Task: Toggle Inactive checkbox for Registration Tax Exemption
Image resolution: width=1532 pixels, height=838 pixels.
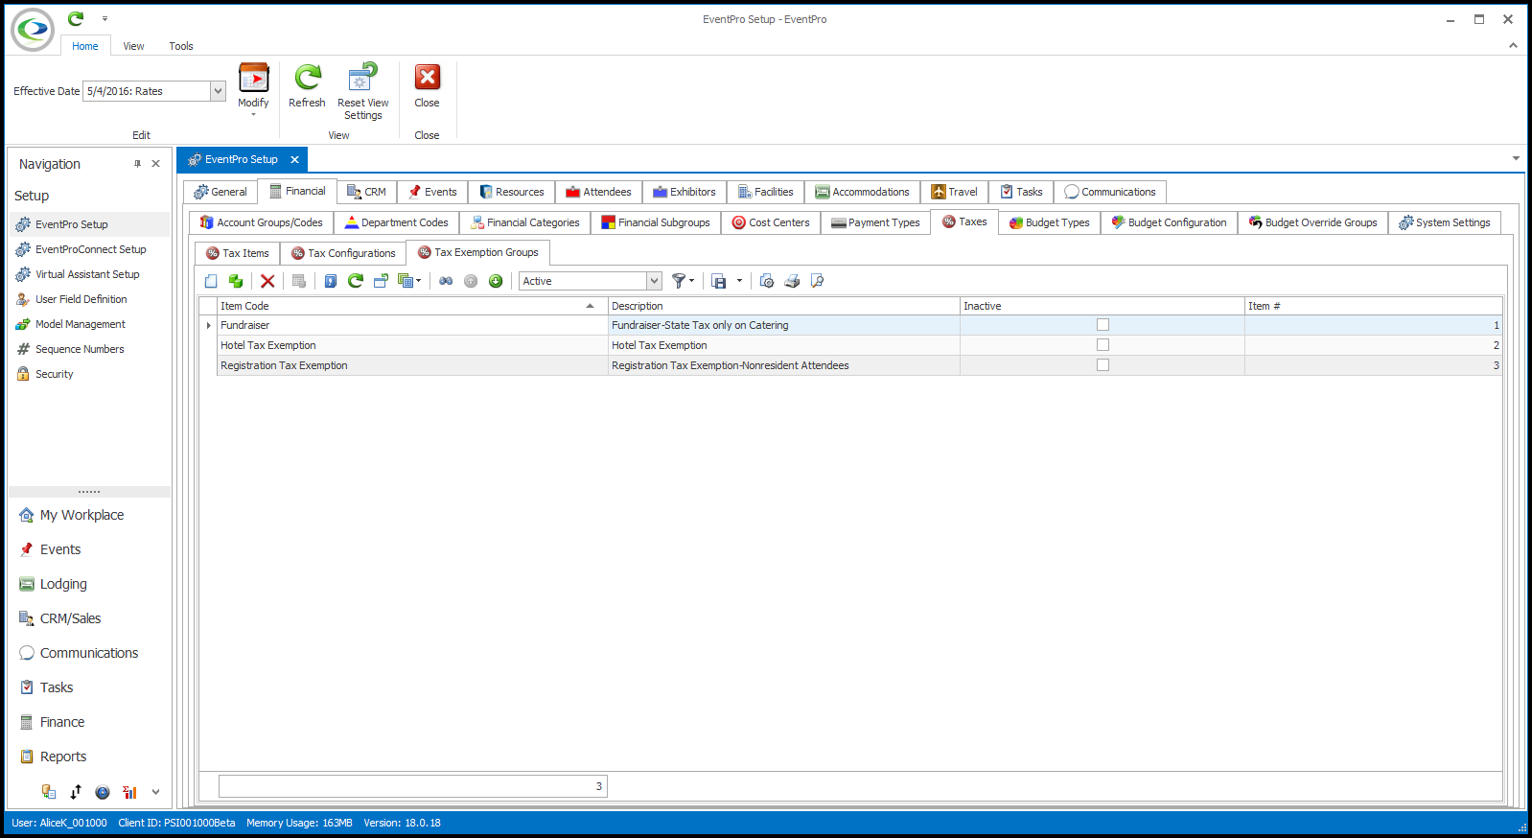Action: [1103, 365]
